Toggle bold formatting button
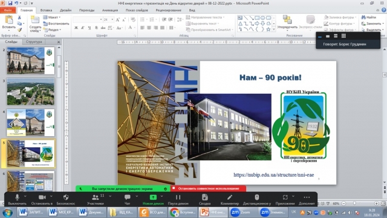Screen dimensions: 387x218 point(76,28)
